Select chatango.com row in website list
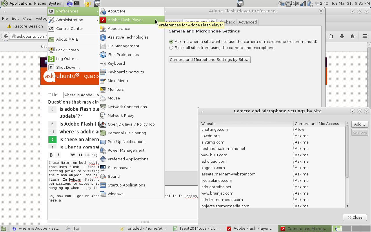Image resolution: width=371 pixels, height=232 pixels. click(x=272, y=129)
